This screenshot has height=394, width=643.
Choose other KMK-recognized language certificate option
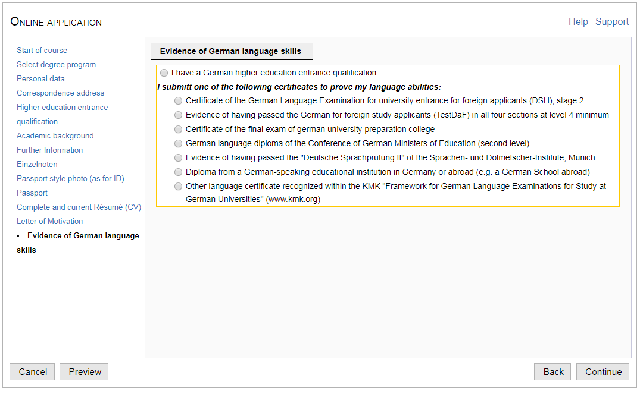coord(178,187)
